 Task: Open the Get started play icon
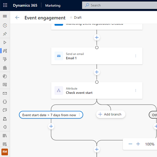pyautogui.click(x=5, y=42)
